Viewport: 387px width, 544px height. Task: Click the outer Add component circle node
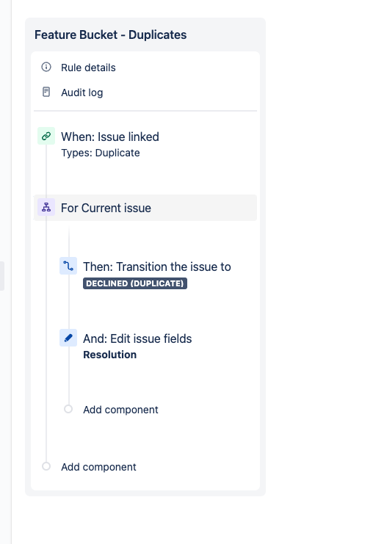[46, 466]
